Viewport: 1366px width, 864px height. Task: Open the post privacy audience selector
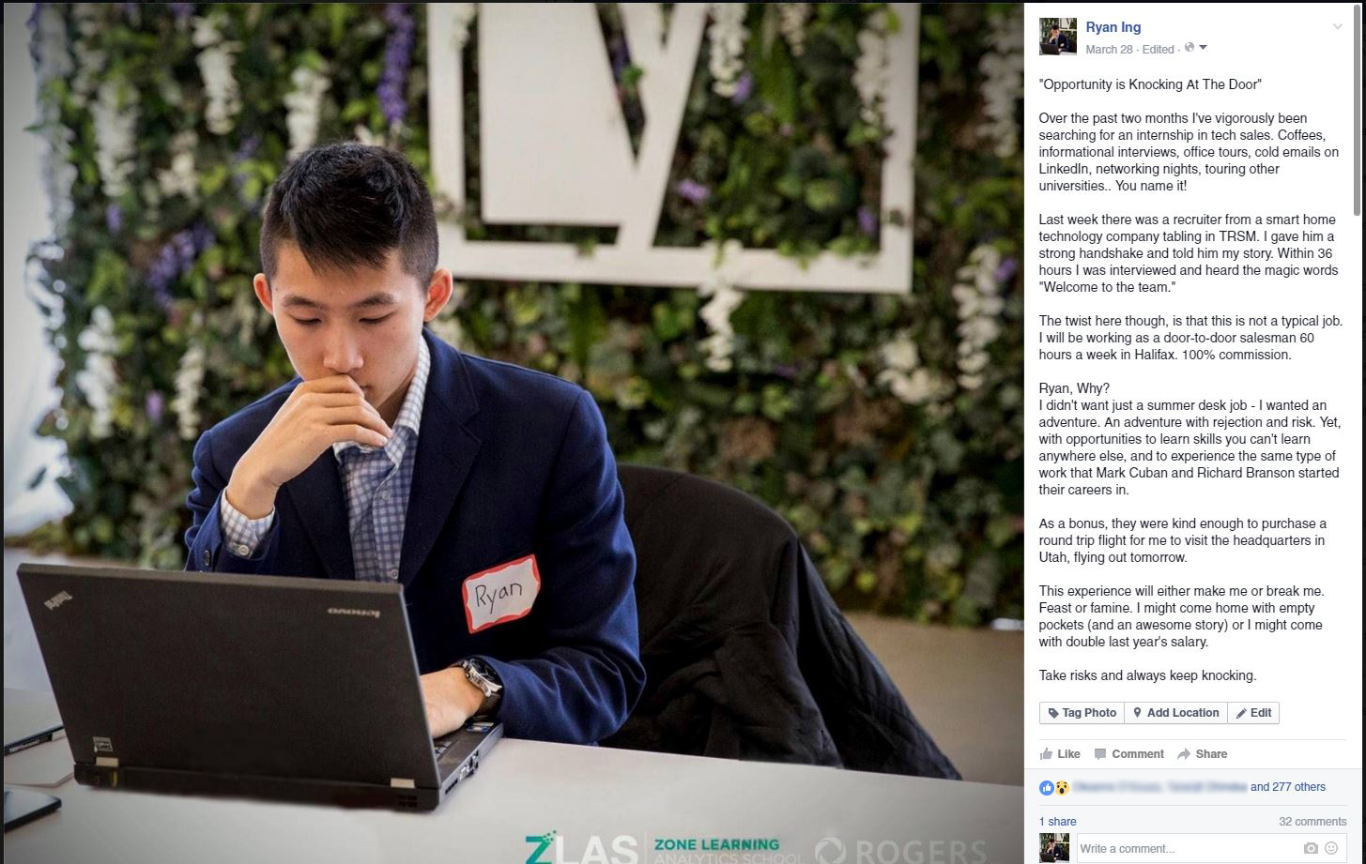(1195, 48)
